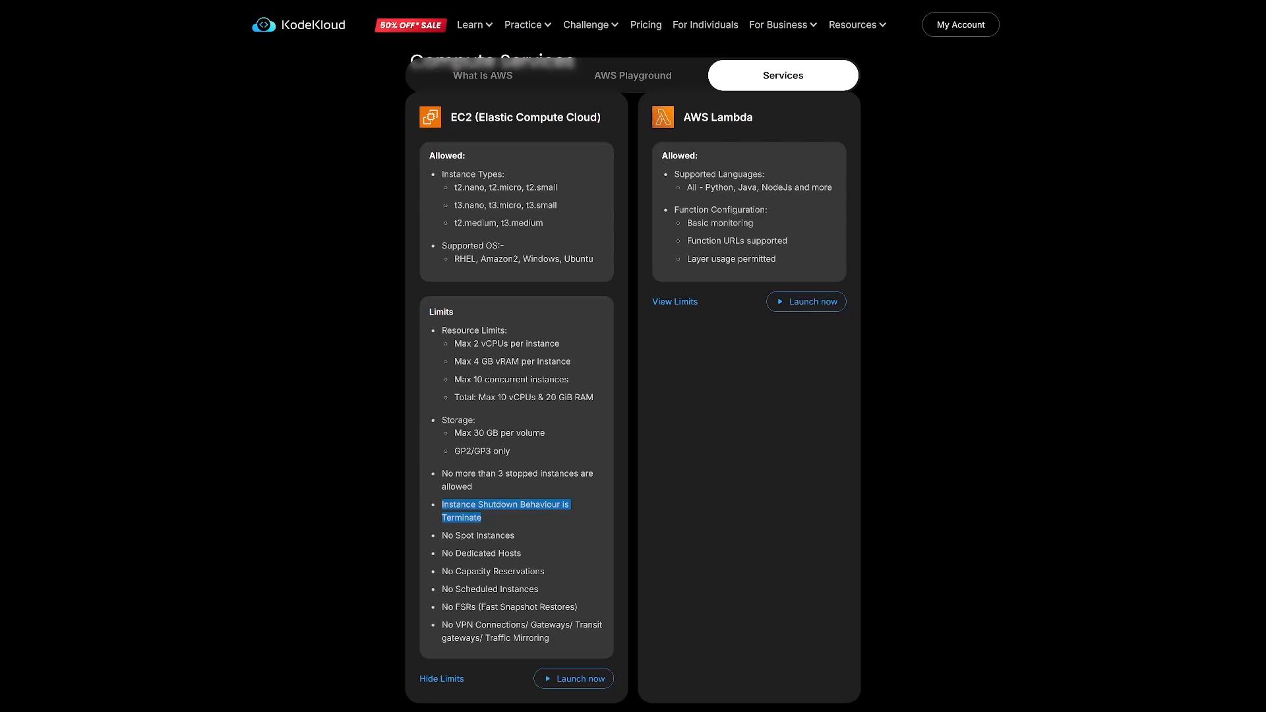The image size is (1266, 712).
Task: Collapse EC2 limits with Hide Limits
Action: pos(442,679)
